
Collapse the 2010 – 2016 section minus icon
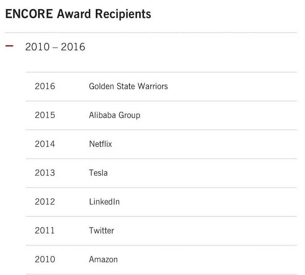tap(9, 46)
